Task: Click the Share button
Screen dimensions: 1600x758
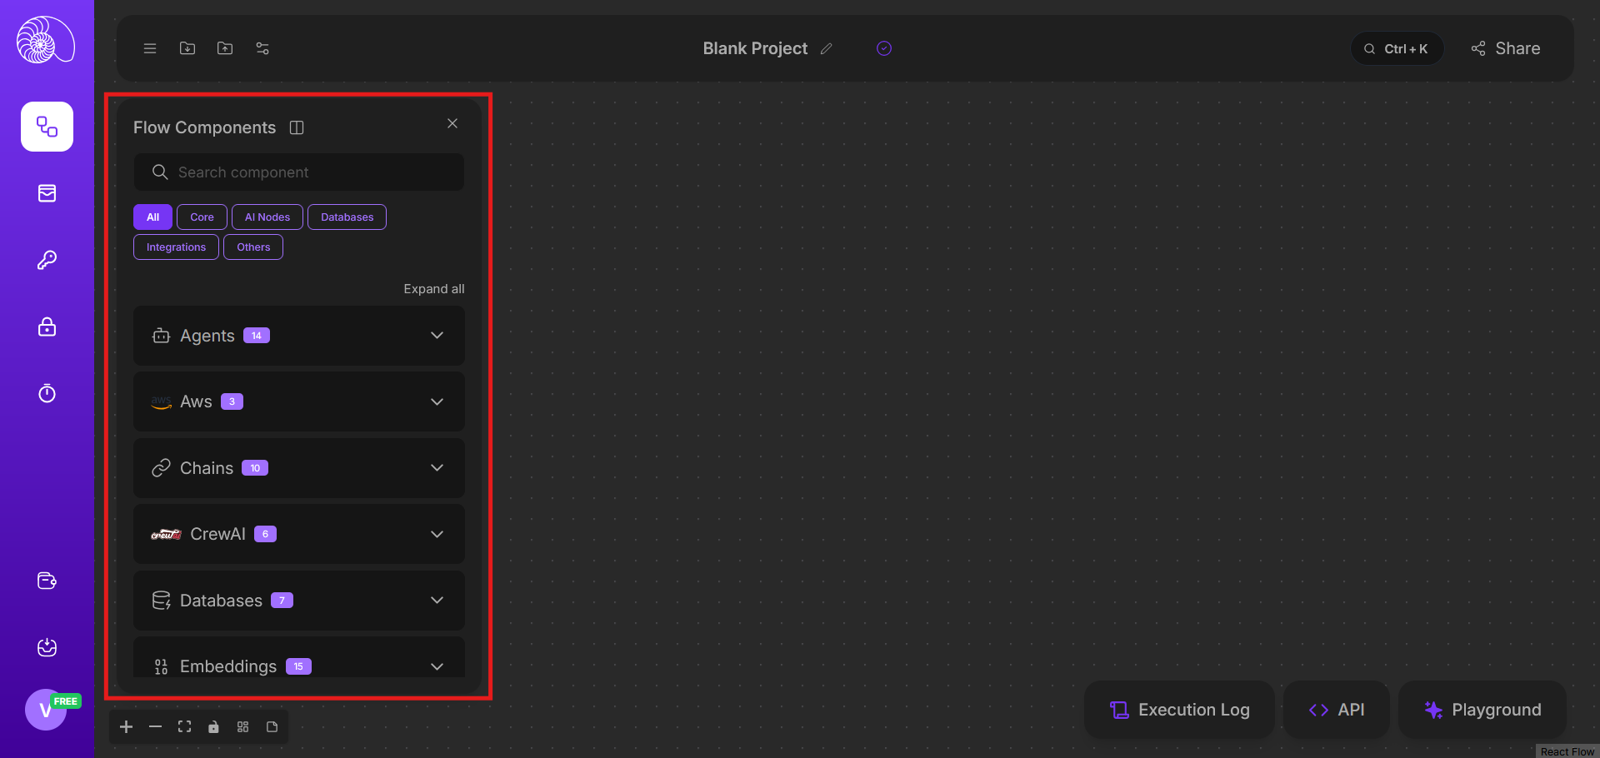Action: (1505, 48)
